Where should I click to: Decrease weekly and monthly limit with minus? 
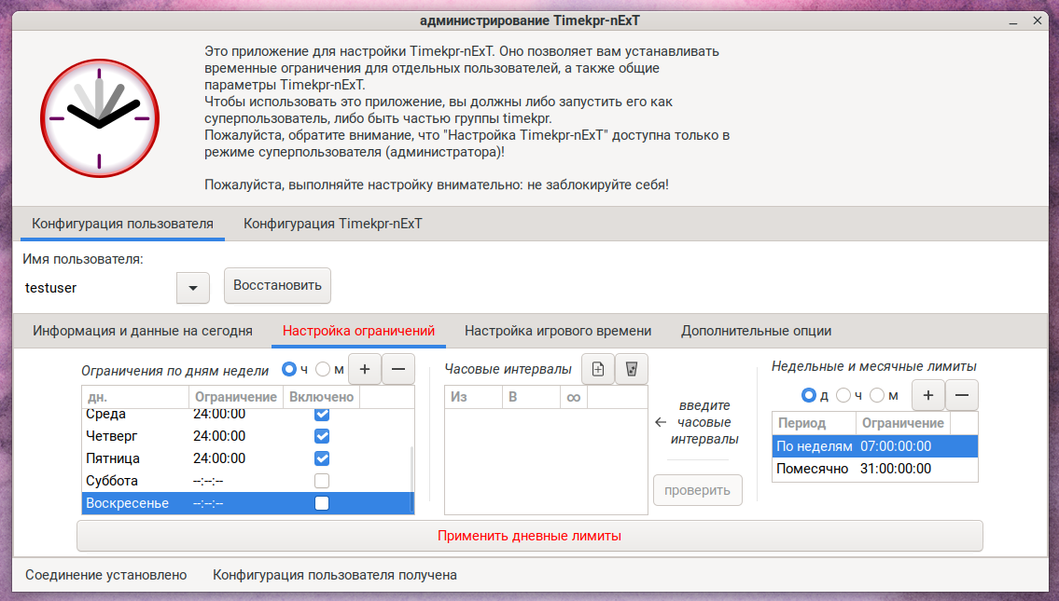962,395
